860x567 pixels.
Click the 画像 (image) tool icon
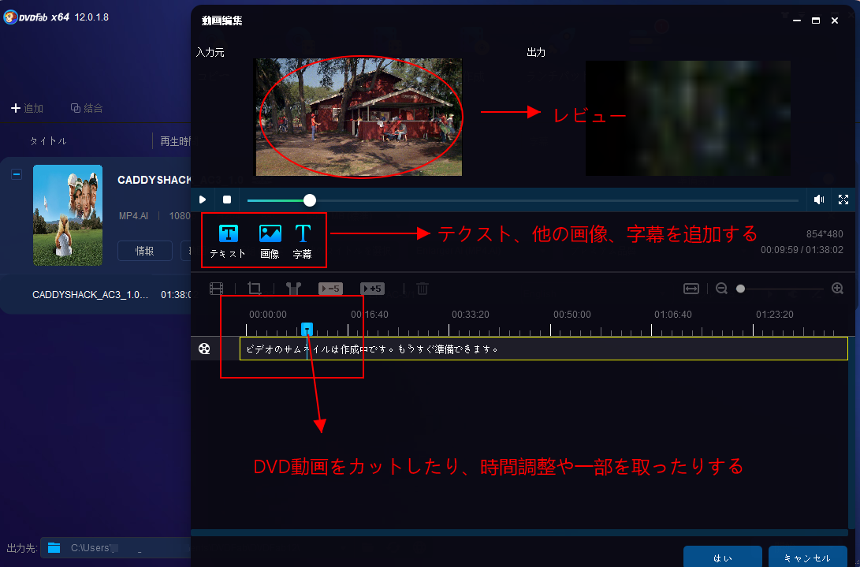[x=270, y=234]
